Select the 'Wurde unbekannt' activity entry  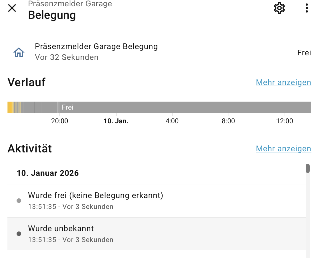[x=61, y=229]
